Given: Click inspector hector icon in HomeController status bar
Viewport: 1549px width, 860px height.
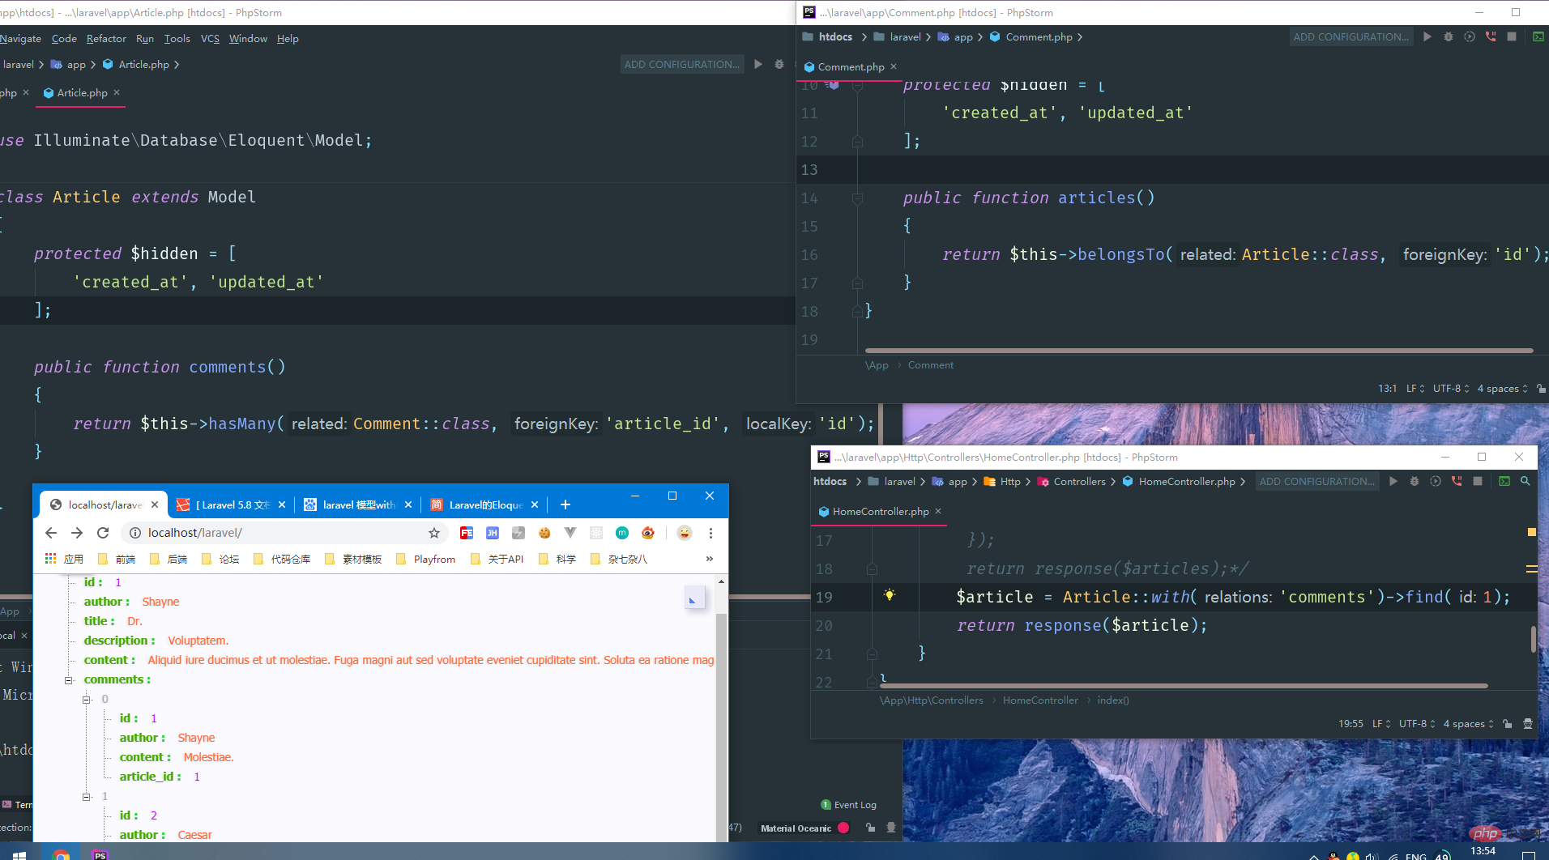Looking at the screenshot, I should [x=1528, y=724].
